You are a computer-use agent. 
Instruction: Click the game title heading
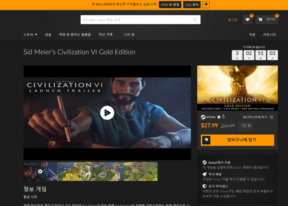point(79,52)
